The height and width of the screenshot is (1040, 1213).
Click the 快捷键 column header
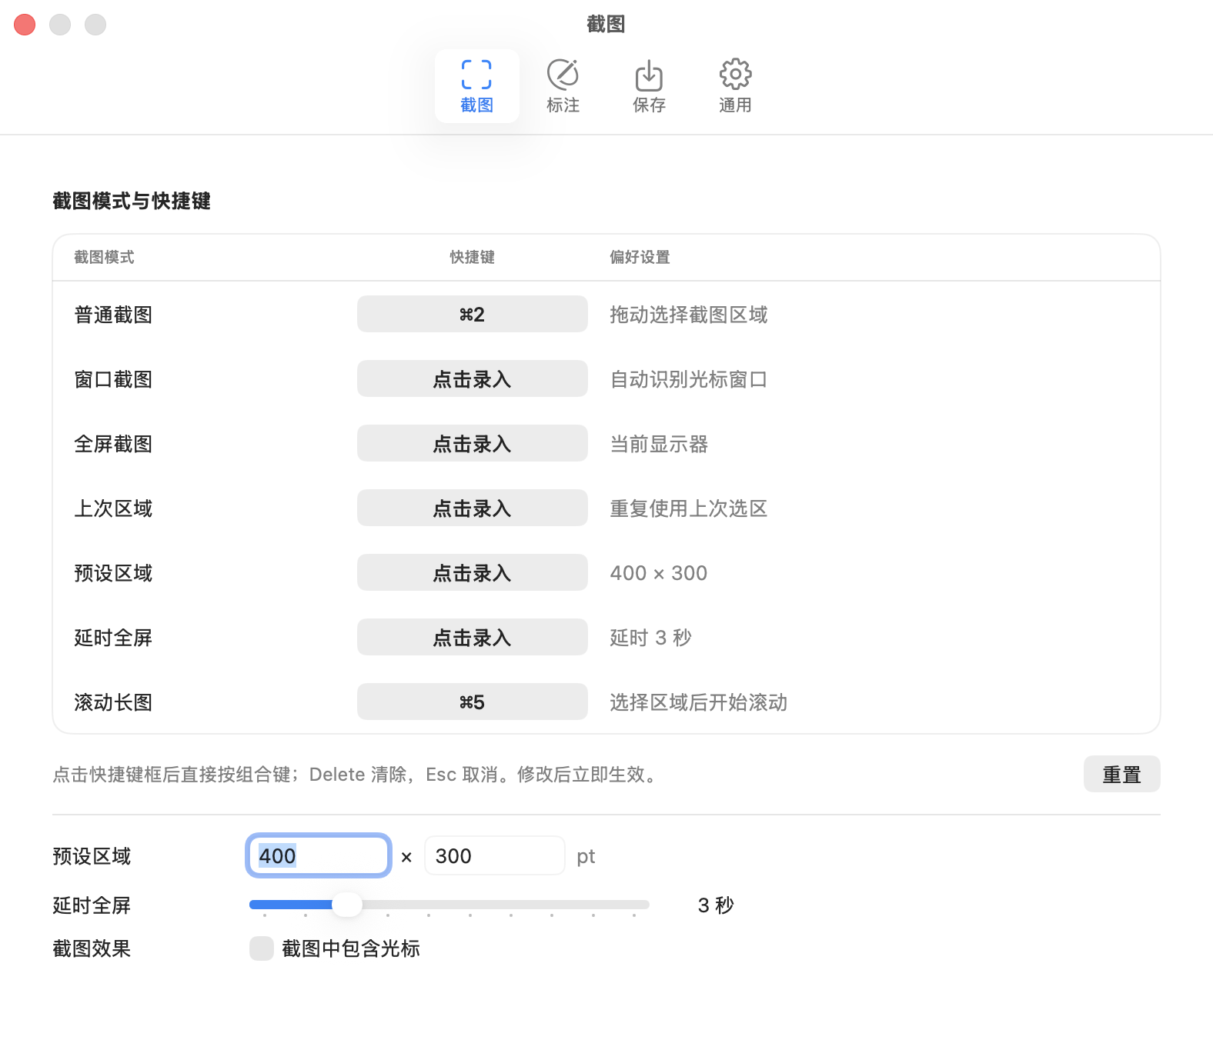pyautogui.click(x=472, y=257)
